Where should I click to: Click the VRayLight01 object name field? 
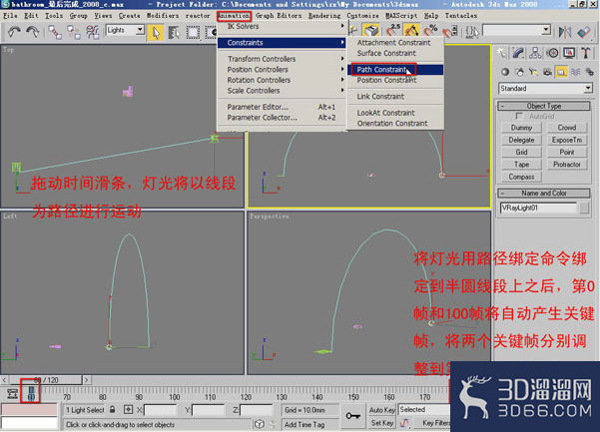coord(538,208)
